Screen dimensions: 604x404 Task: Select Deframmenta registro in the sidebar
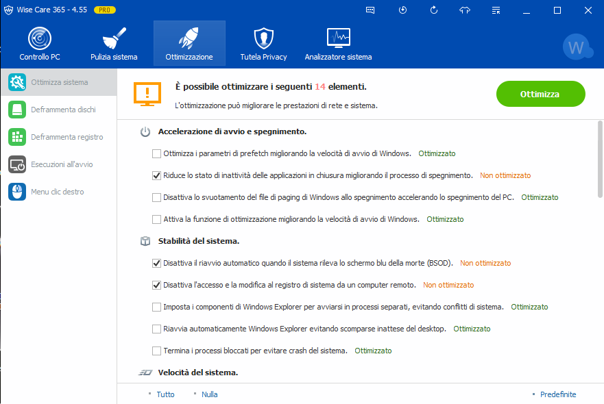[x=59, y=137]
